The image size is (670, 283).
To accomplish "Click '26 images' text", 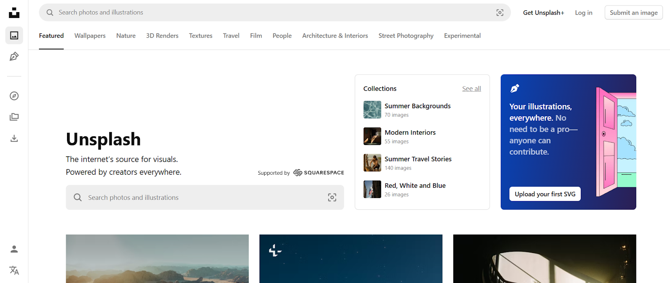I will (x=397, y=195).
